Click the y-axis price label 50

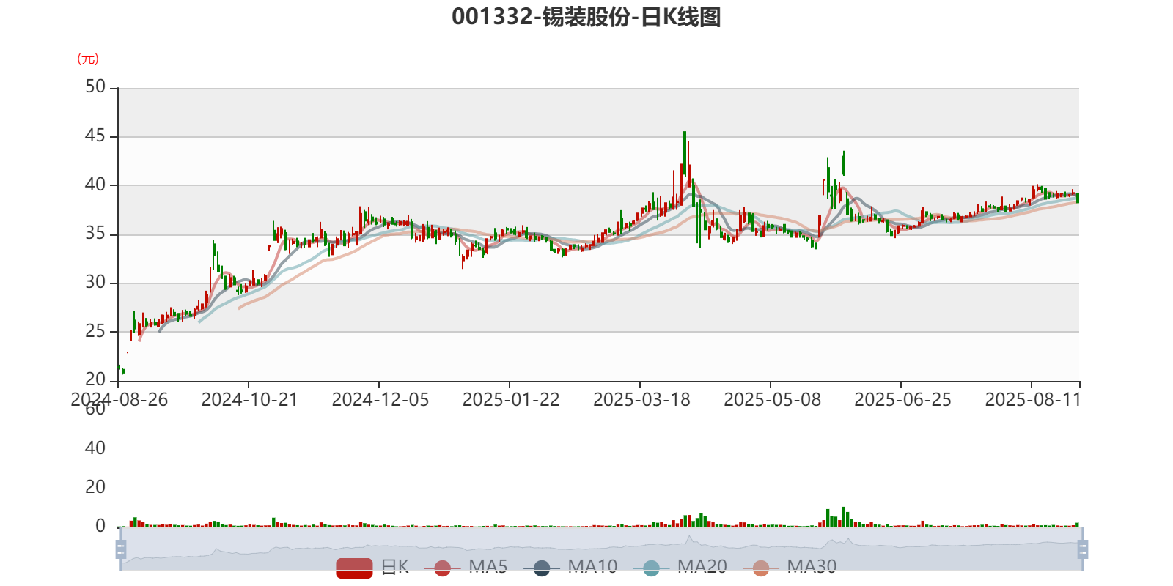(95, 87)
